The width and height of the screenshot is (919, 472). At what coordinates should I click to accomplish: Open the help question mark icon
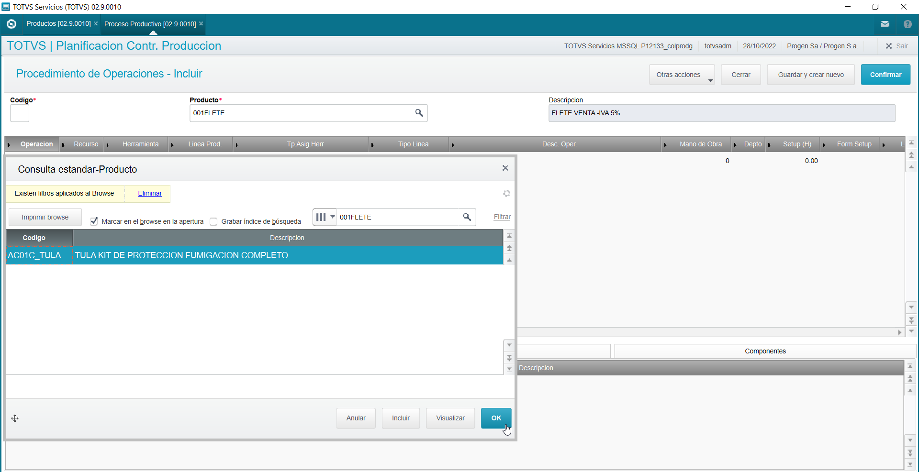coord(908,24)
